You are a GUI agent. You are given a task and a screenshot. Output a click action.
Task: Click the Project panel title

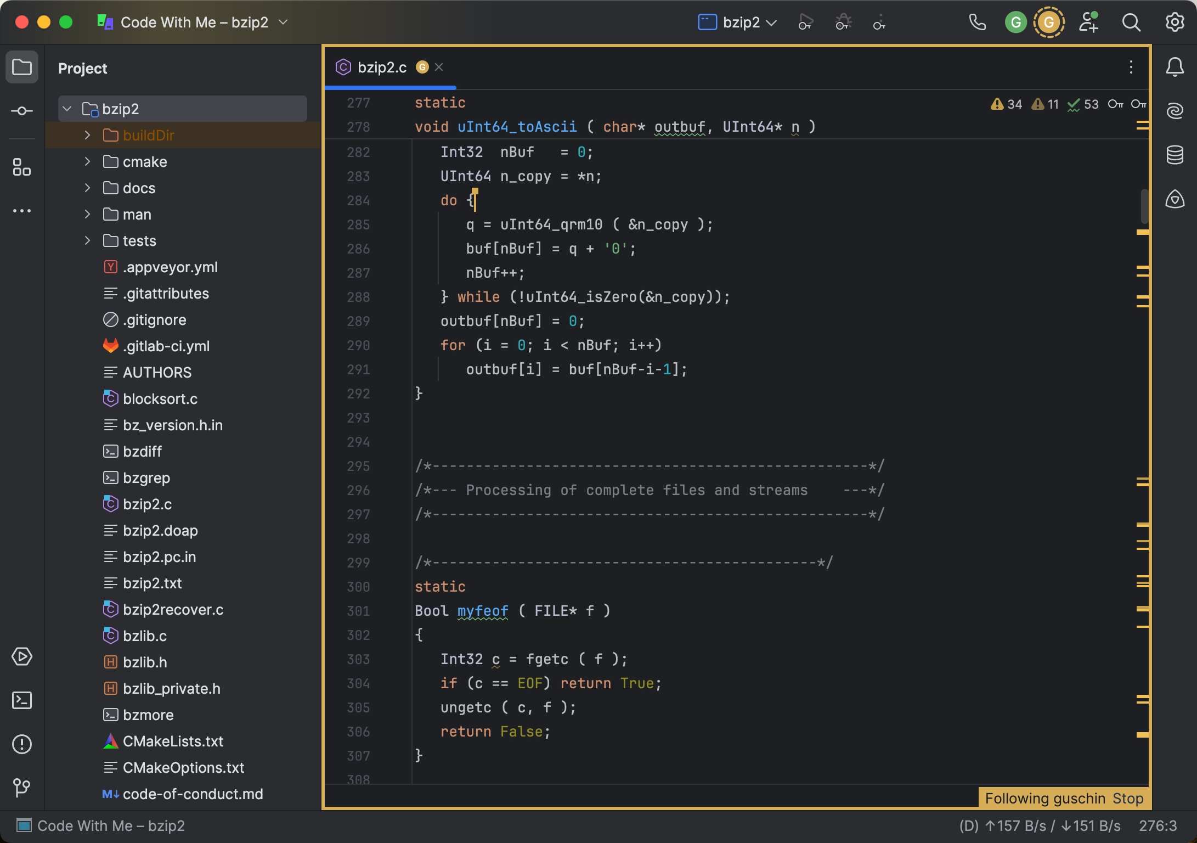pos(82,68)
